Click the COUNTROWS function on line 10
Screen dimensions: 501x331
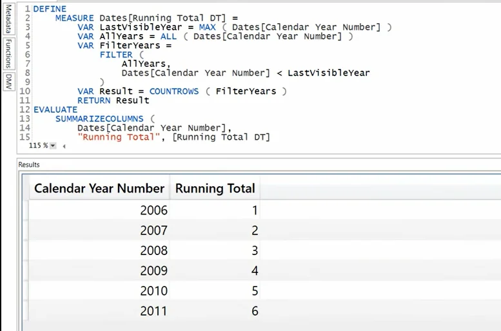coord(174,91)
